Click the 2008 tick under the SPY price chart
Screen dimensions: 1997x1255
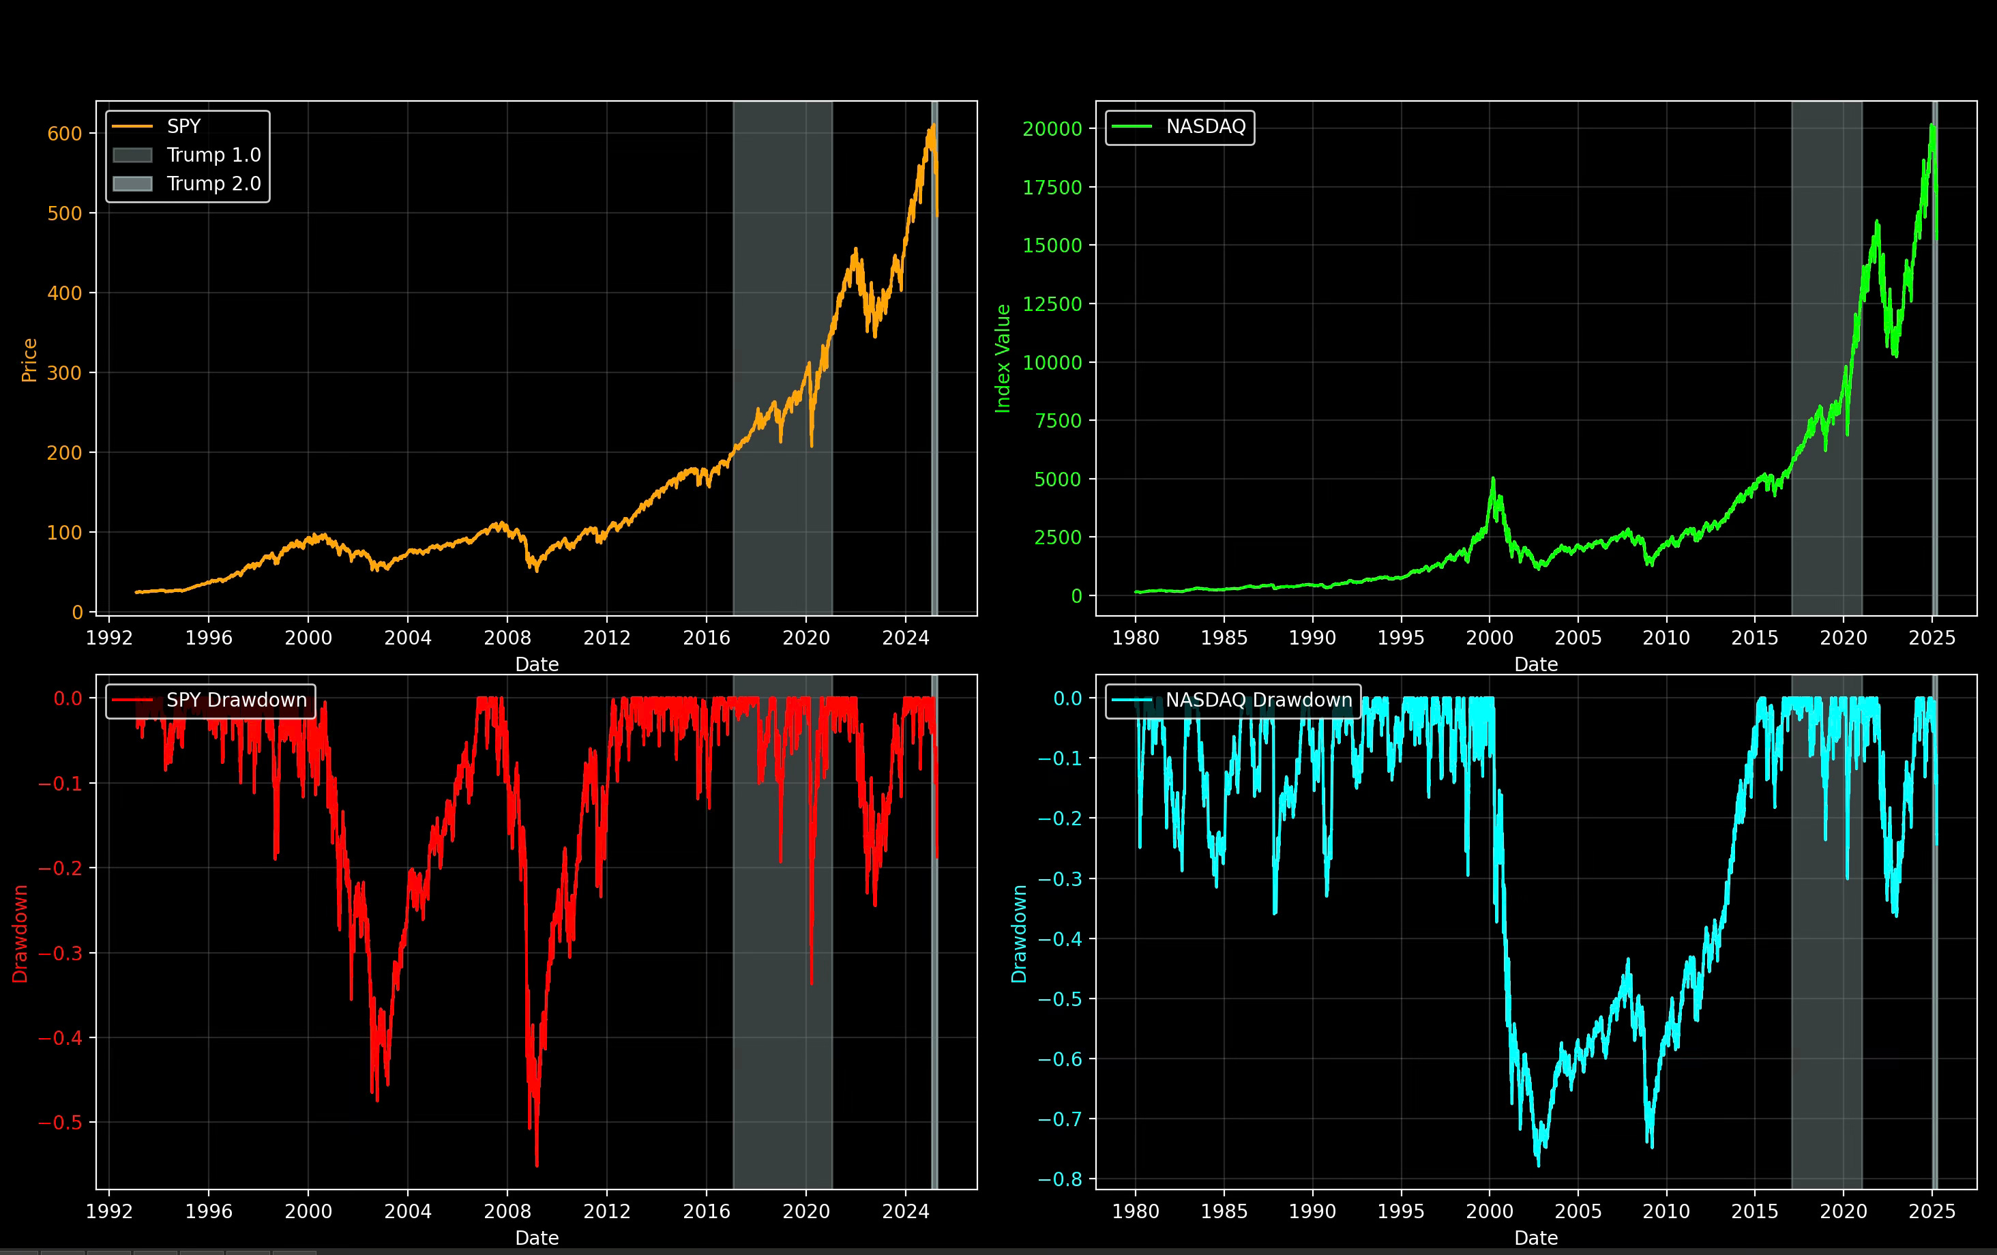tap(507, 638)
